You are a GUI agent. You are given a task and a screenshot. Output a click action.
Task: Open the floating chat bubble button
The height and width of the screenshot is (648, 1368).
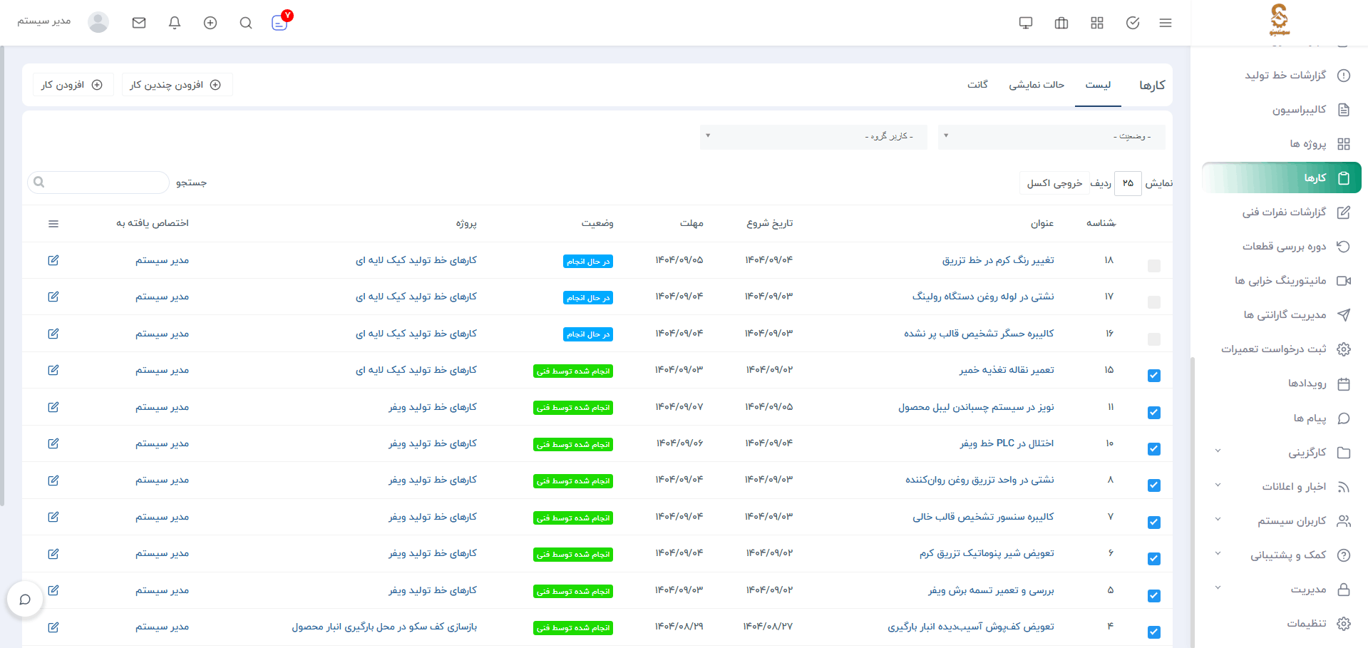pos(25,600)
